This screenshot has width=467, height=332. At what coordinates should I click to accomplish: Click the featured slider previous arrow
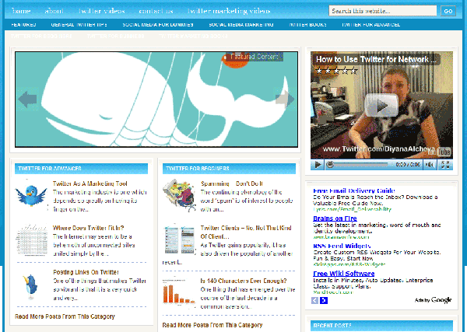point(27,99)
